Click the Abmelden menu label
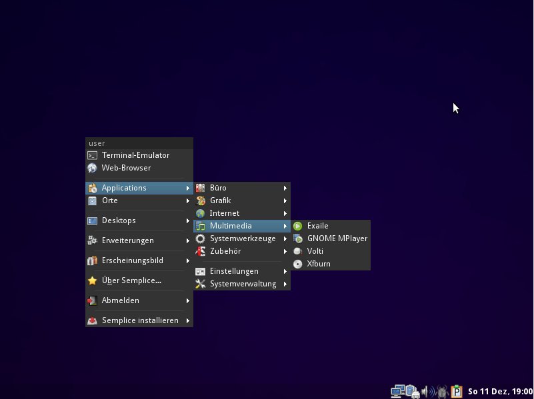The width and height of the screenshot is (534, 399). (120, 300)
